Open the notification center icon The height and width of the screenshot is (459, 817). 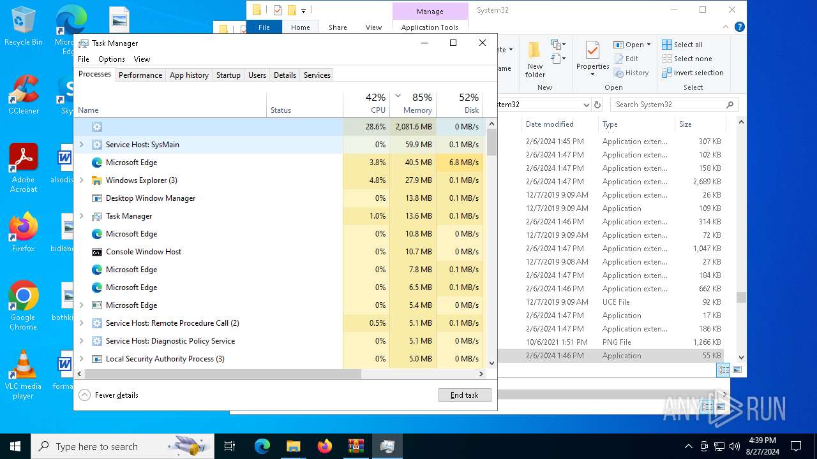(796, 446)
